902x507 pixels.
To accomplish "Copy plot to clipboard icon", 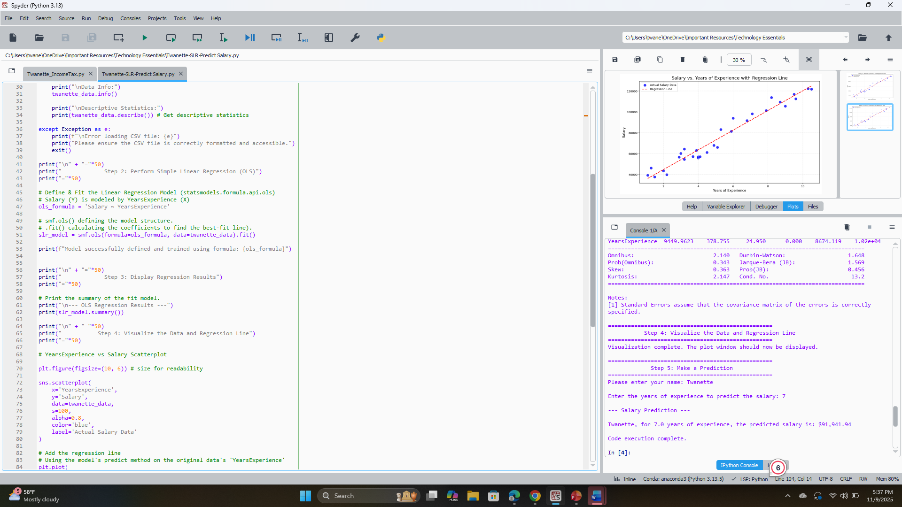I will [660, 60].
